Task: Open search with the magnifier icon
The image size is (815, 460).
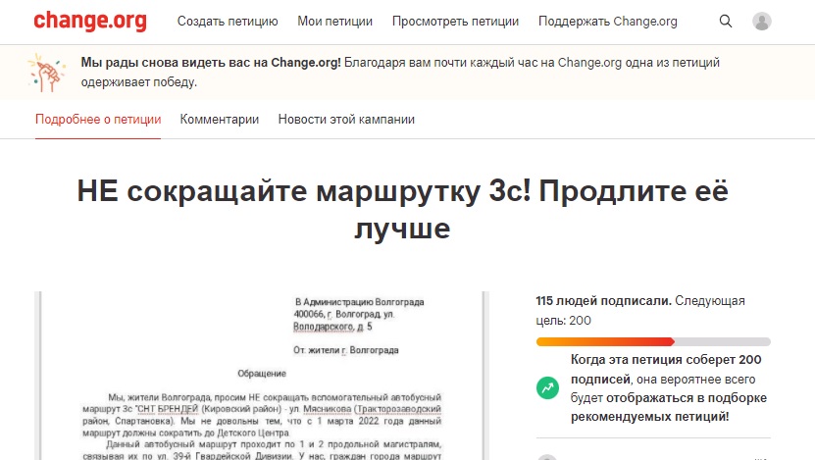Action: (726, 22)
